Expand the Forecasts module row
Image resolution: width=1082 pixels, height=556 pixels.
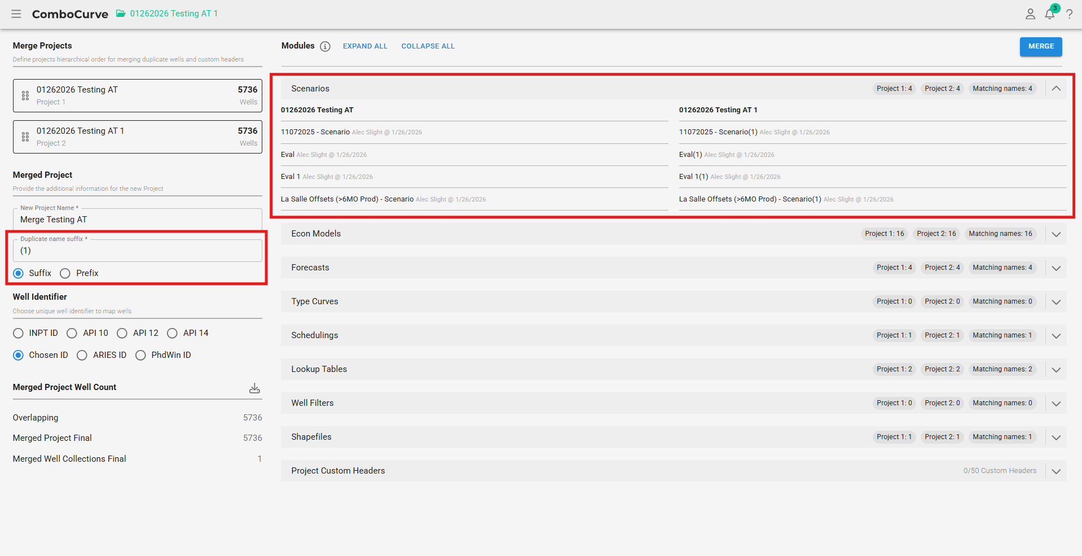(1056, 268)
